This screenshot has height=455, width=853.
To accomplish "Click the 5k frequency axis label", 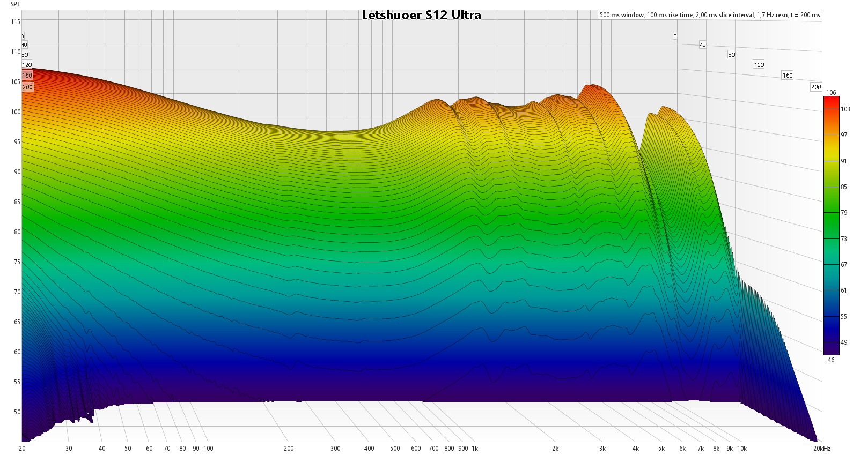I will tap(661, 449).
